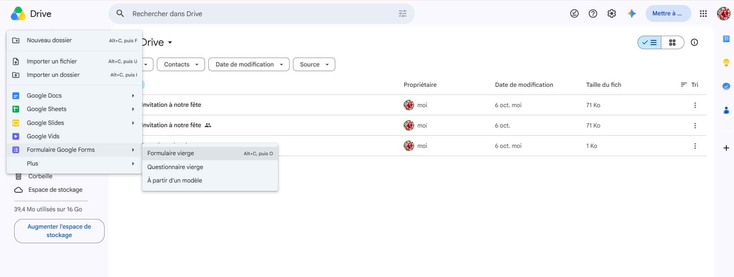Open the offline ready status icon

click(574, 13)
